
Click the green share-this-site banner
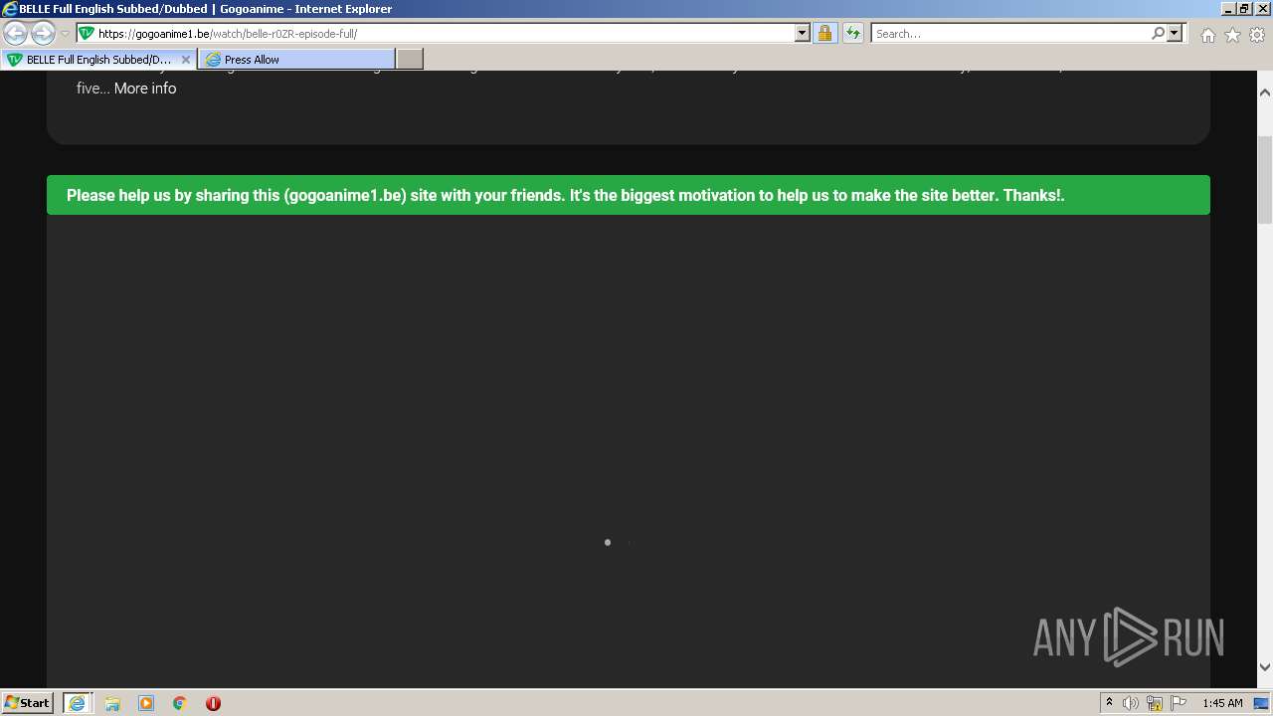click(x=629, y=195)
